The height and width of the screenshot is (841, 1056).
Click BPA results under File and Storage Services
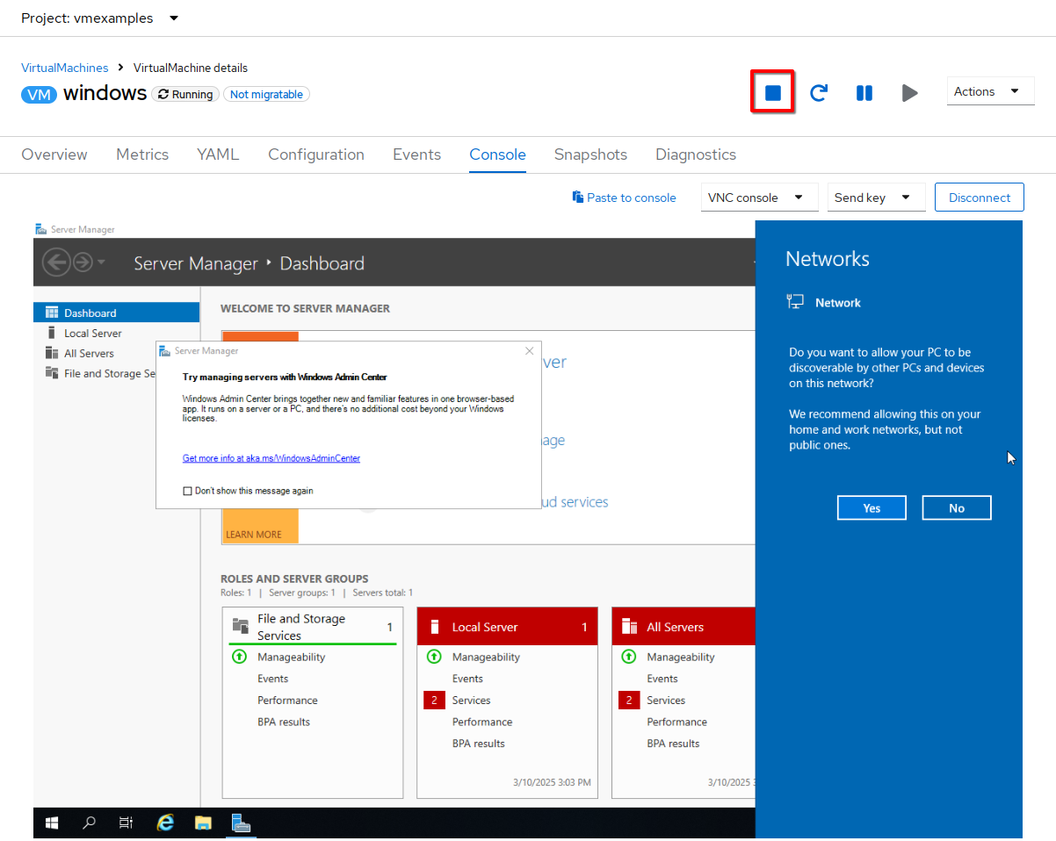[284, 722]
